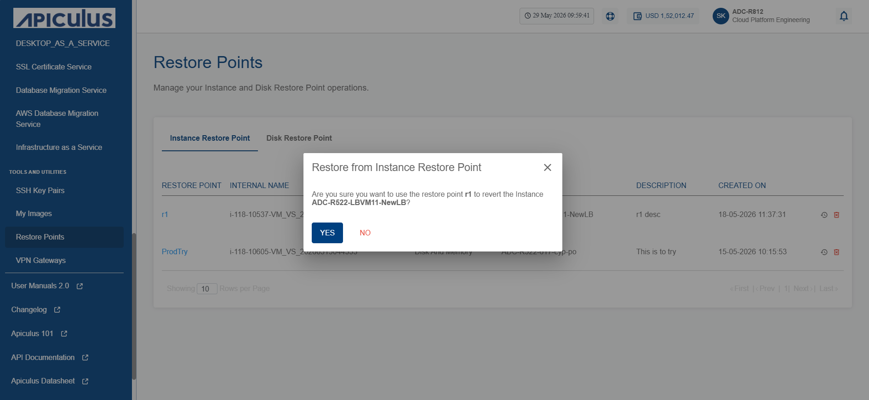
Task: Click the DESCRIPTION column header
Action: (661, 185)
